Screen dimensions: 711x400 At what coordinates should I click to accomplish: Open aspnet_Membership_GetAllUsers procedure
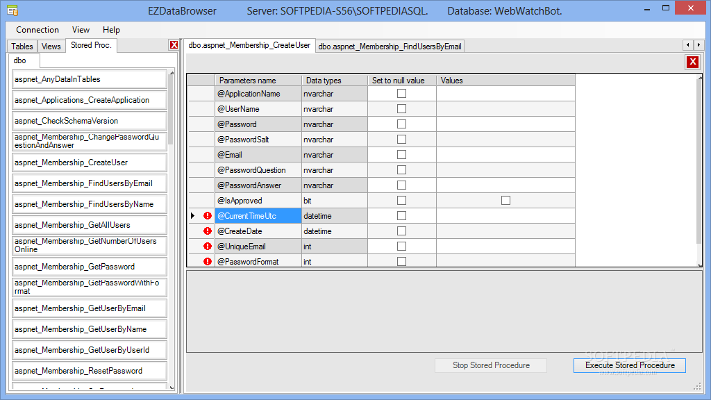click(90, 226)
